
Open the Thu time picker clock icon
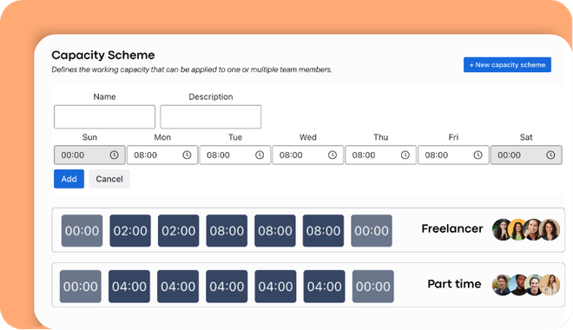405,155
